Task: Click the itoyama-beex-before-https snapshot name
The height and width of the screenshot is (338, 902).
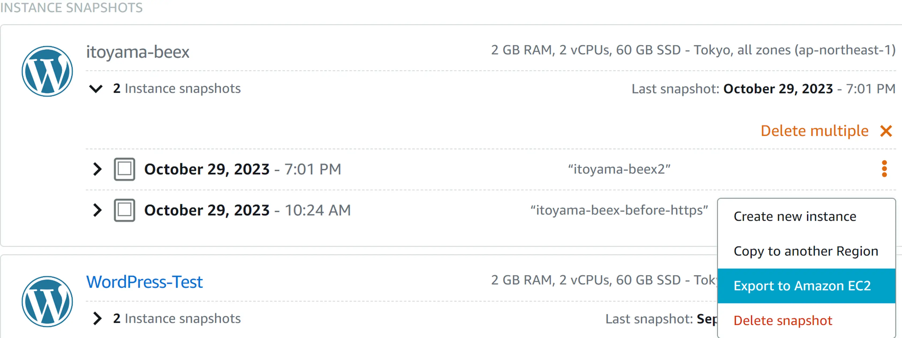Action: 619,210
